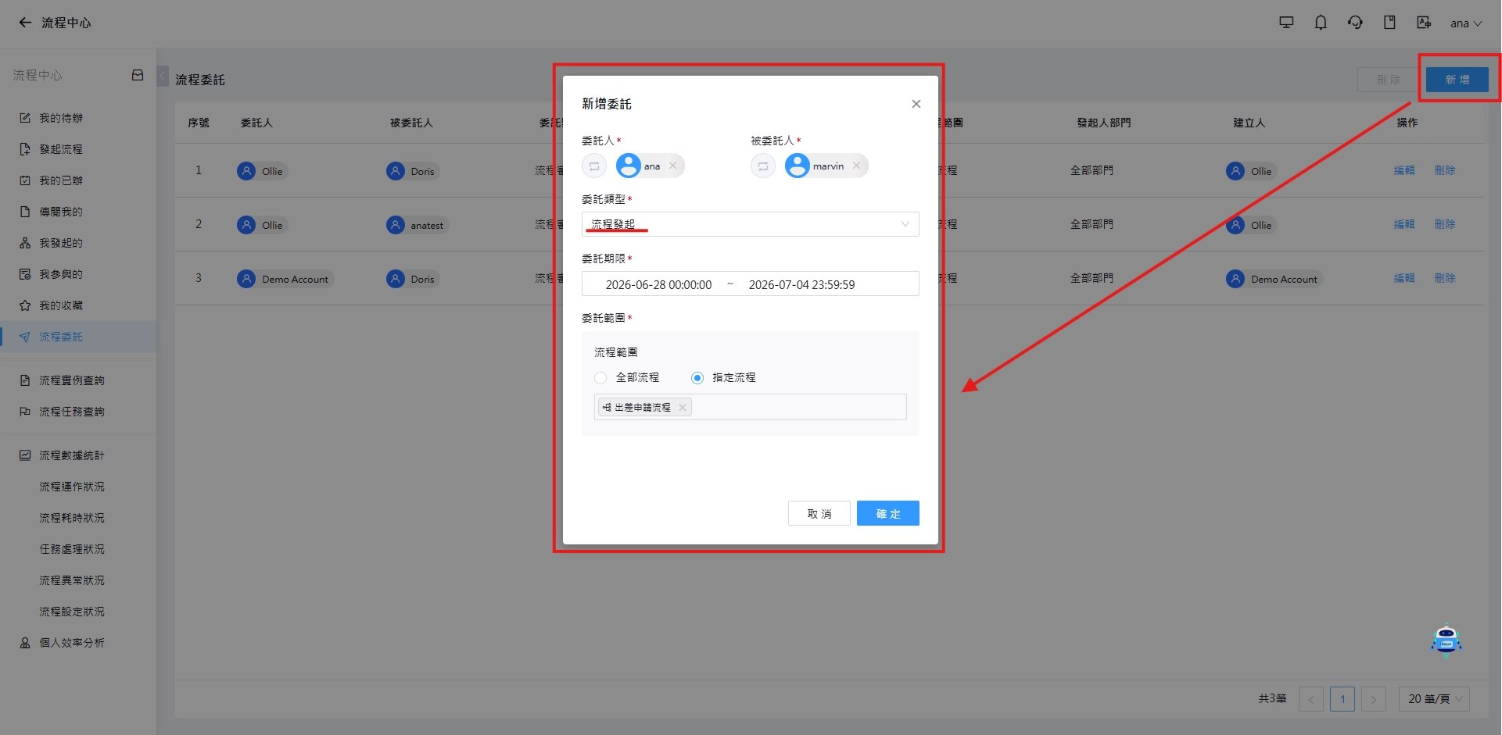Remove 出差申請流程 tag
Screen dimensions: 1502x735
tap(683, 407)
